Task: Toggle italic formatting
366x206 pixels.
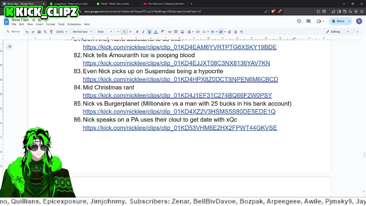Action: point(143,32)
